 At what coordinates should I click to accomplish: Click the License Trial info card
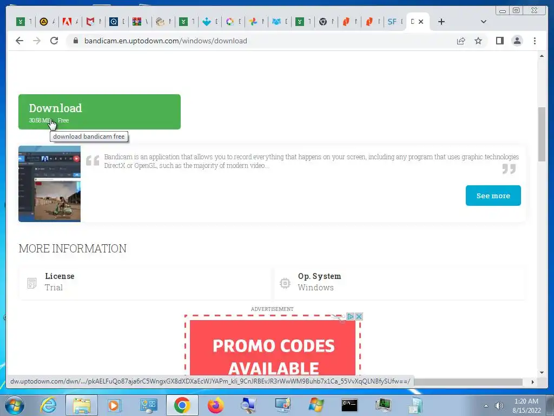pos(145,282)
